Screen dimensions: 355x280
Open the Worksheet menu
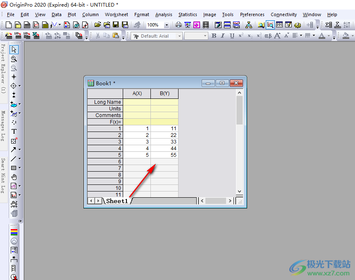coord(117,14)
